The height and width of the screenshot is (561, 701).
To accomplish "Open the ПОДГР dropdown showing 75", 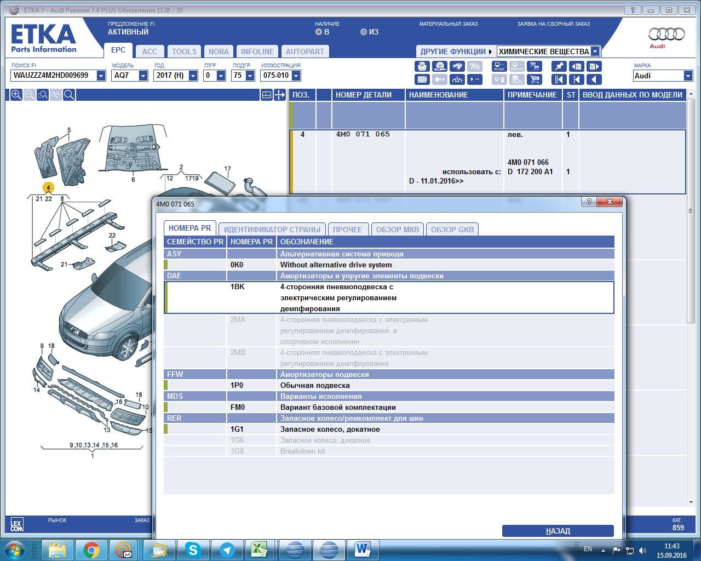I will point(250,76).
